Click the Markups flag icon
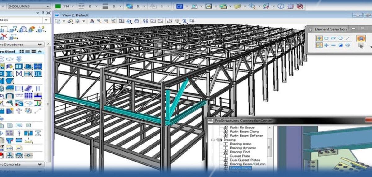Screen dimensions: 372x177 [x=266, y=6]
